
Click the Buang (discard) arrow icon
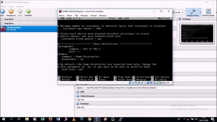[20, 12]
